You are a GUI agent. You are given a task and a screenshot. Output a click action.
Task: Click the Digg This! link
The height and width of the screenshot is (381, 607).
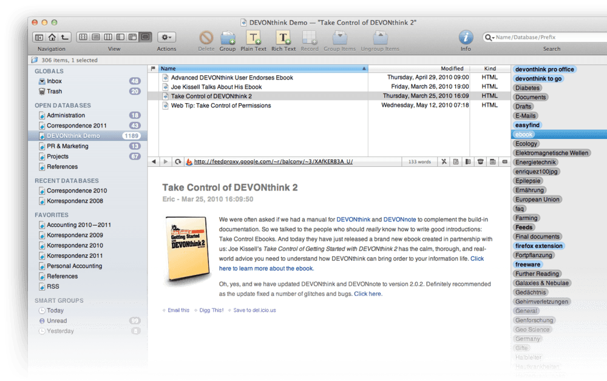click(x=211, y=310)
